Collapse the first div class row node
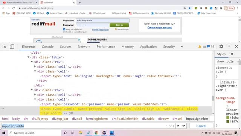Viewport: 241px width, 136px height. click(x=32, y=62)
